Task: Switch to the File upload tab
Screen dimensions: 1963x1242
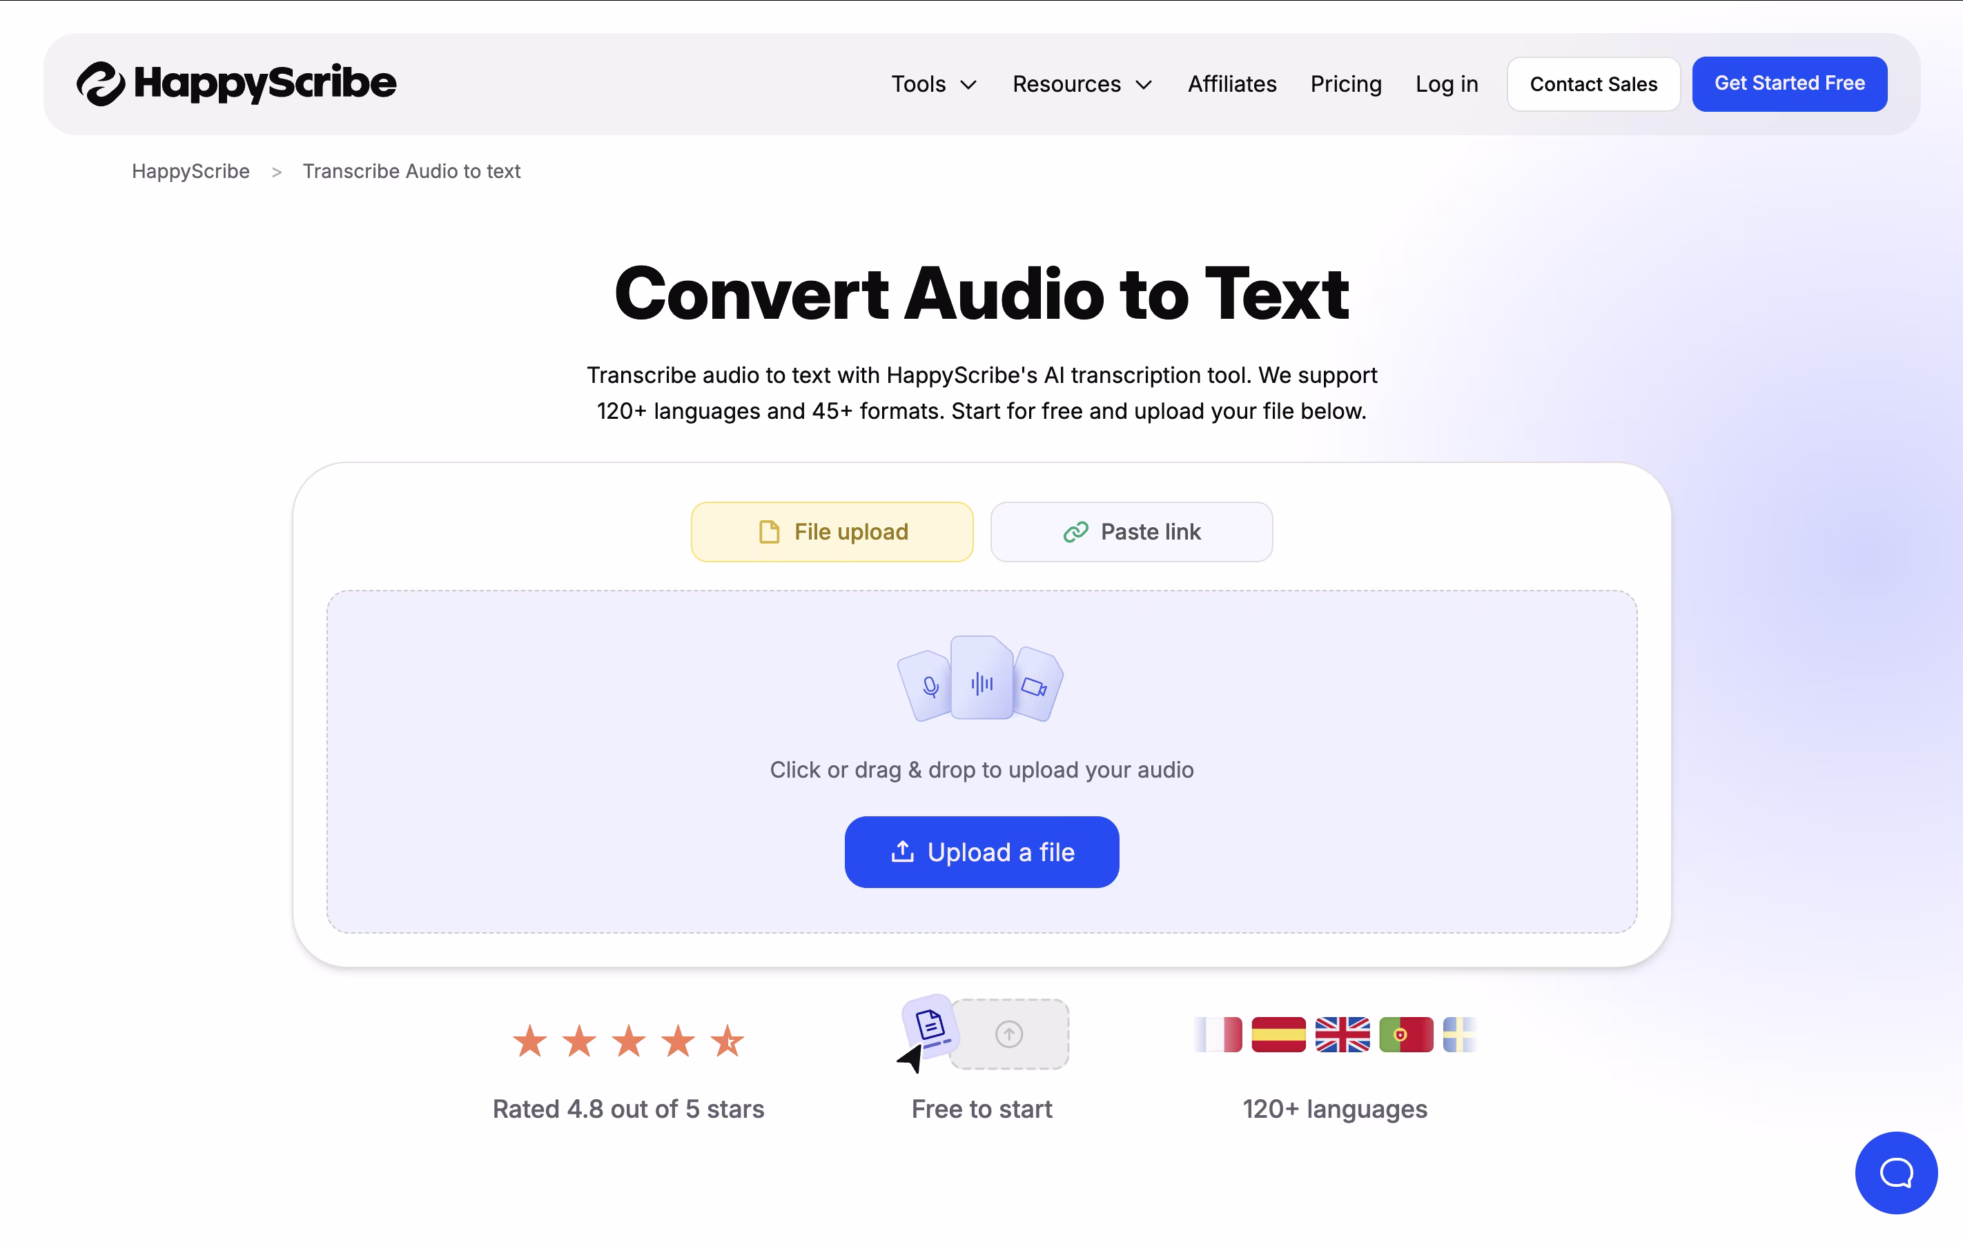Action: click(x=832, y=531)
